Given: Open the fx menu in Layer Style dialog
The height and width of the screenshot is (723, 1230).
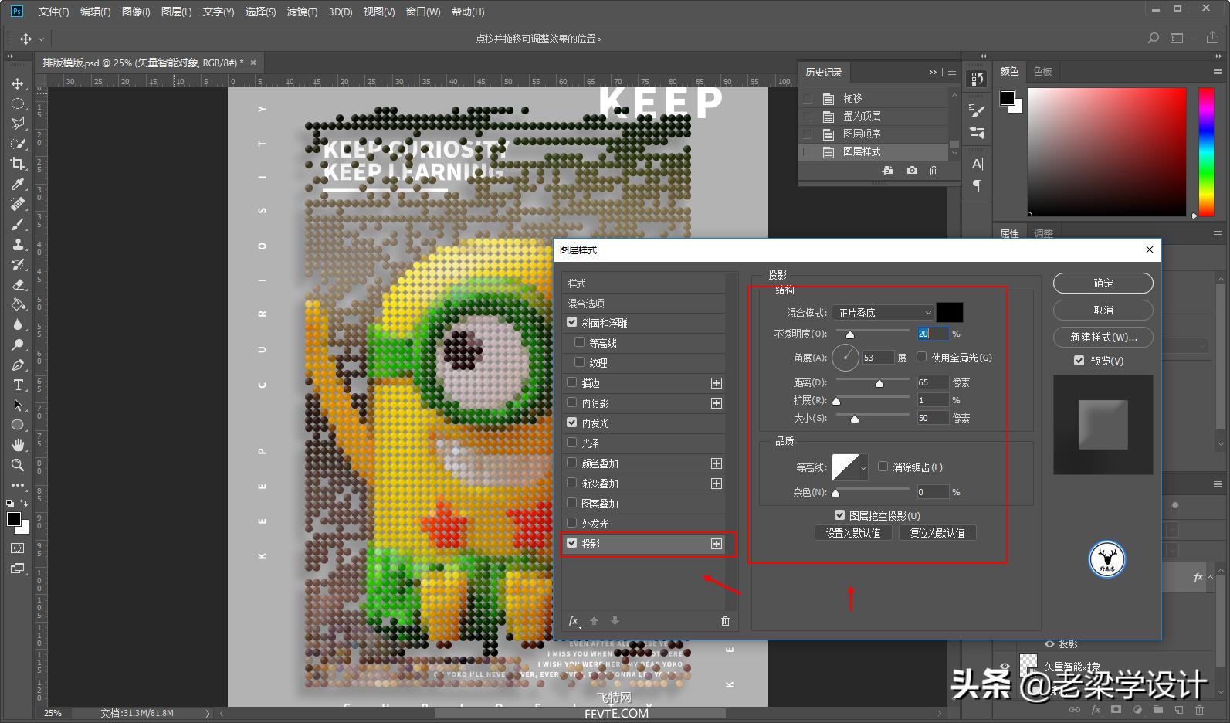Looking at the screenshot, I should [x=574, y=621].
